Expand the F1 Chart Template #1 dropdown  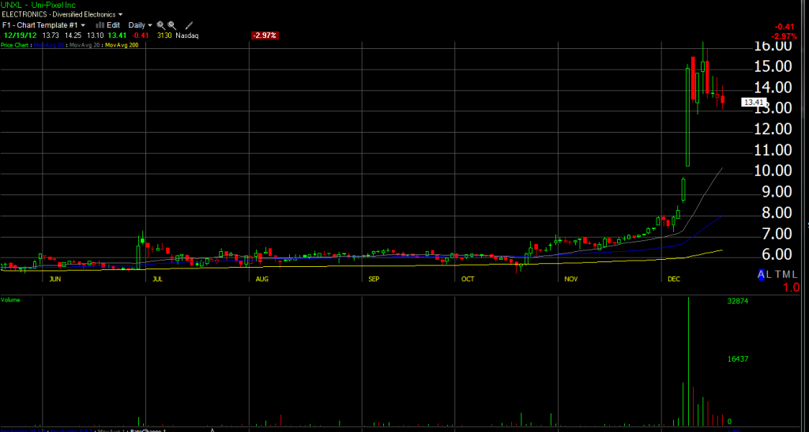point(43,25)
